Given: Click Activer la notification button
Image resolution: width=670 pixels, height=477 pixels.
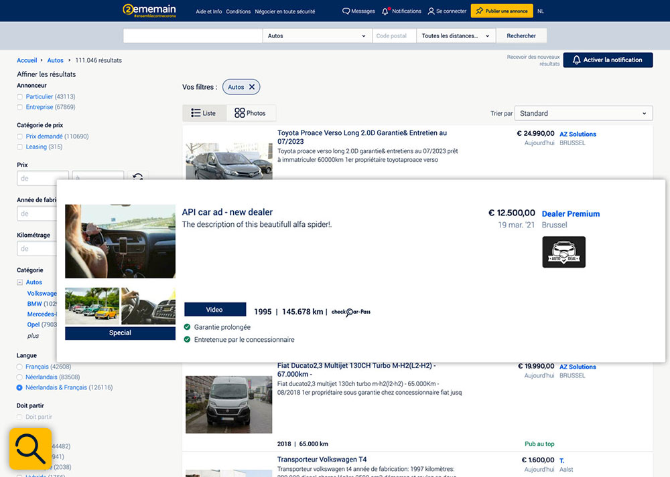Looking at the screenshot, I should coord(607,60).
